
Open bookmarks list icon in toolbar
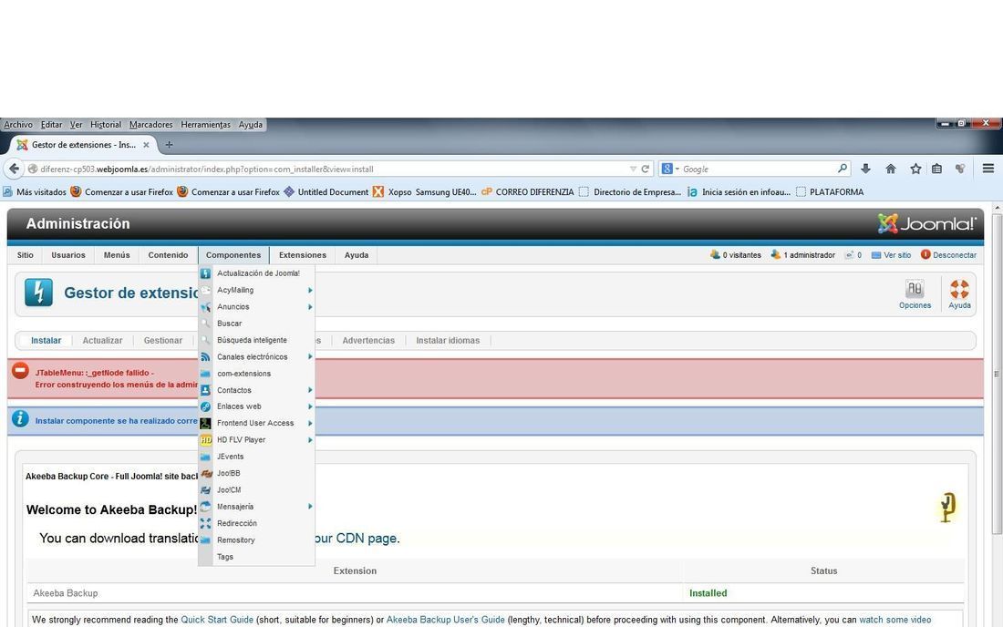tap(936, 169)
